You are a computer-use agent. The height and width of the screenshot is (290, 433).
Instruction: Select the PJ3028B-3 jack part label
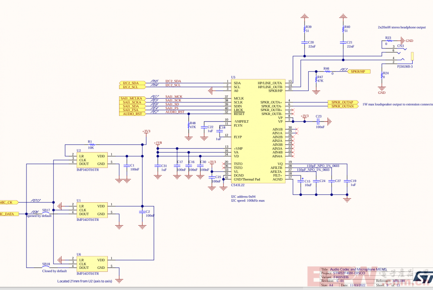[x=405, y=67]
